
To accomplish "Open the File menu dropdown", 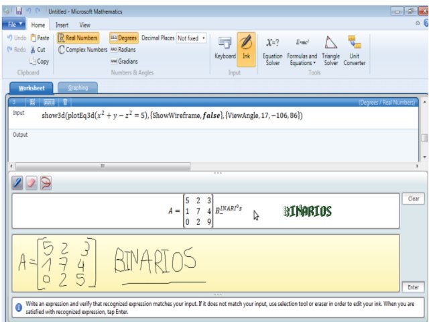I will 13,24.
